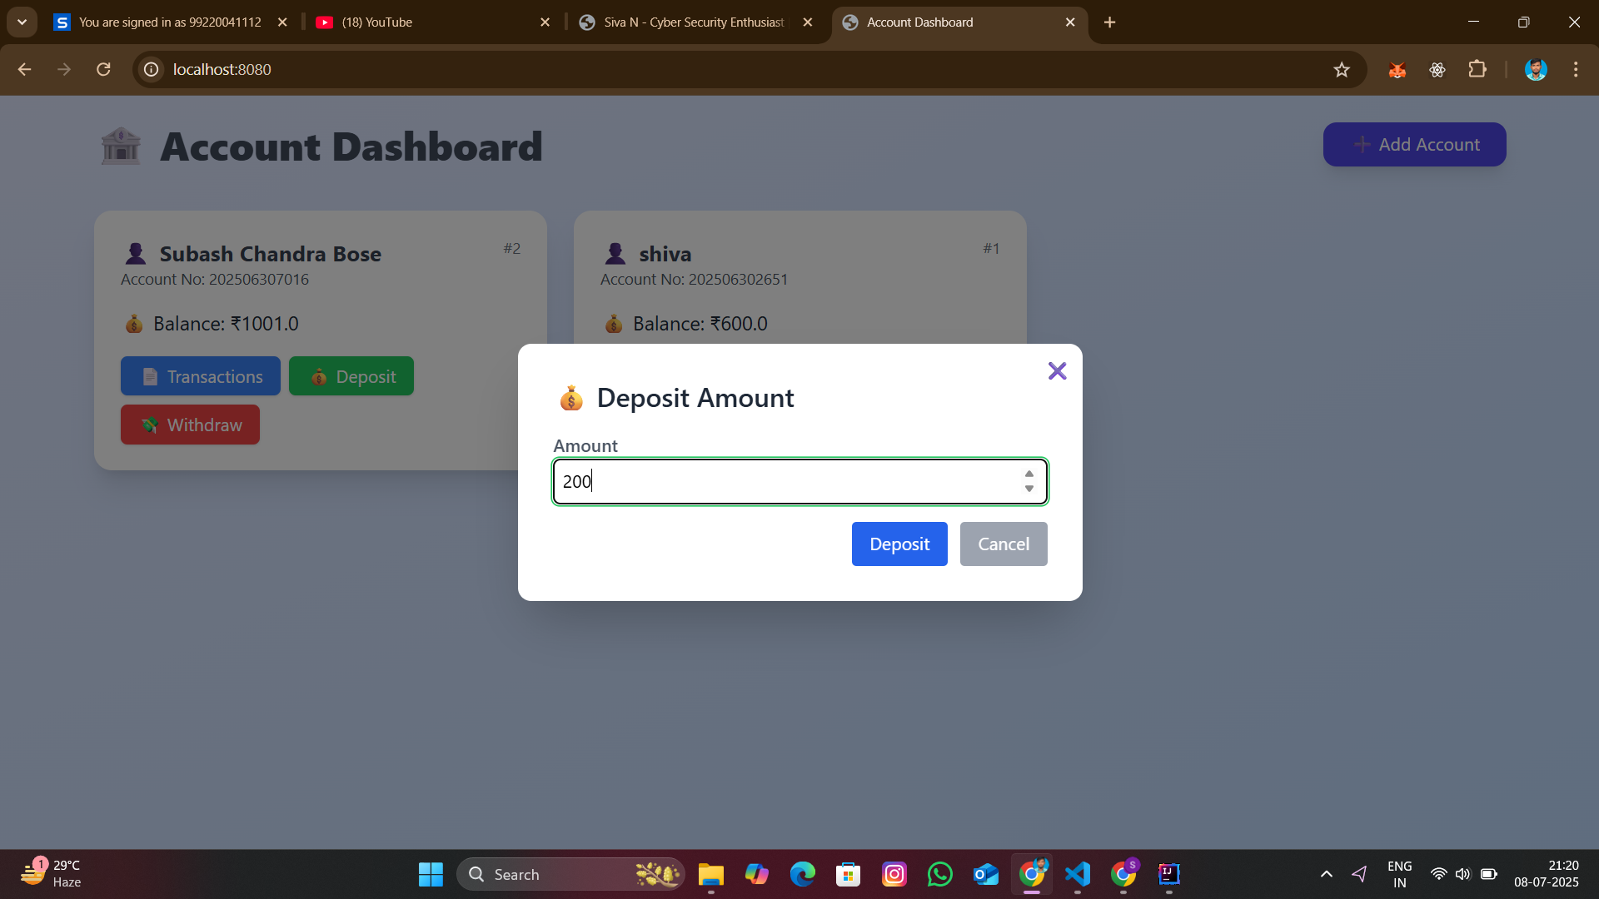Image resolution: width=1599 pixels, height=899 pixels.
Task: Open the Extensions puzzle menu
Action: [1477, 69]
